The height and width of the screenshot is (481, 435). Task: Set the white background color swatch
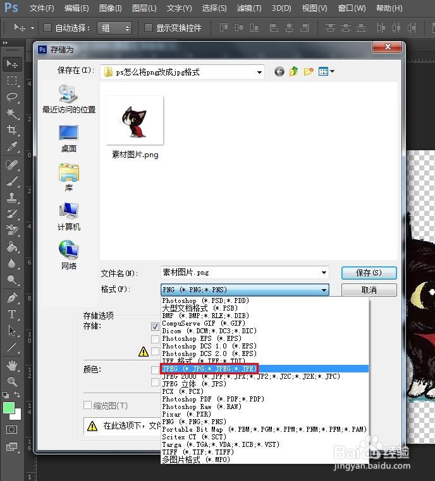17,415
